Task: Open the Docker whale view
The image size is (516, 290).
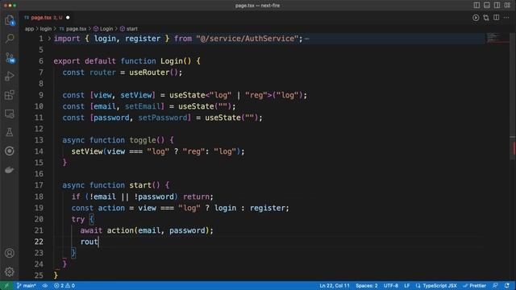Action: coord(10,170)
